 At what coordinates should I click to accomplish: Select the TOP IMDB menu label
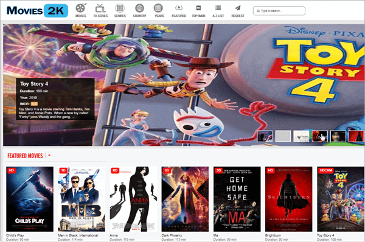pos(198,16)
